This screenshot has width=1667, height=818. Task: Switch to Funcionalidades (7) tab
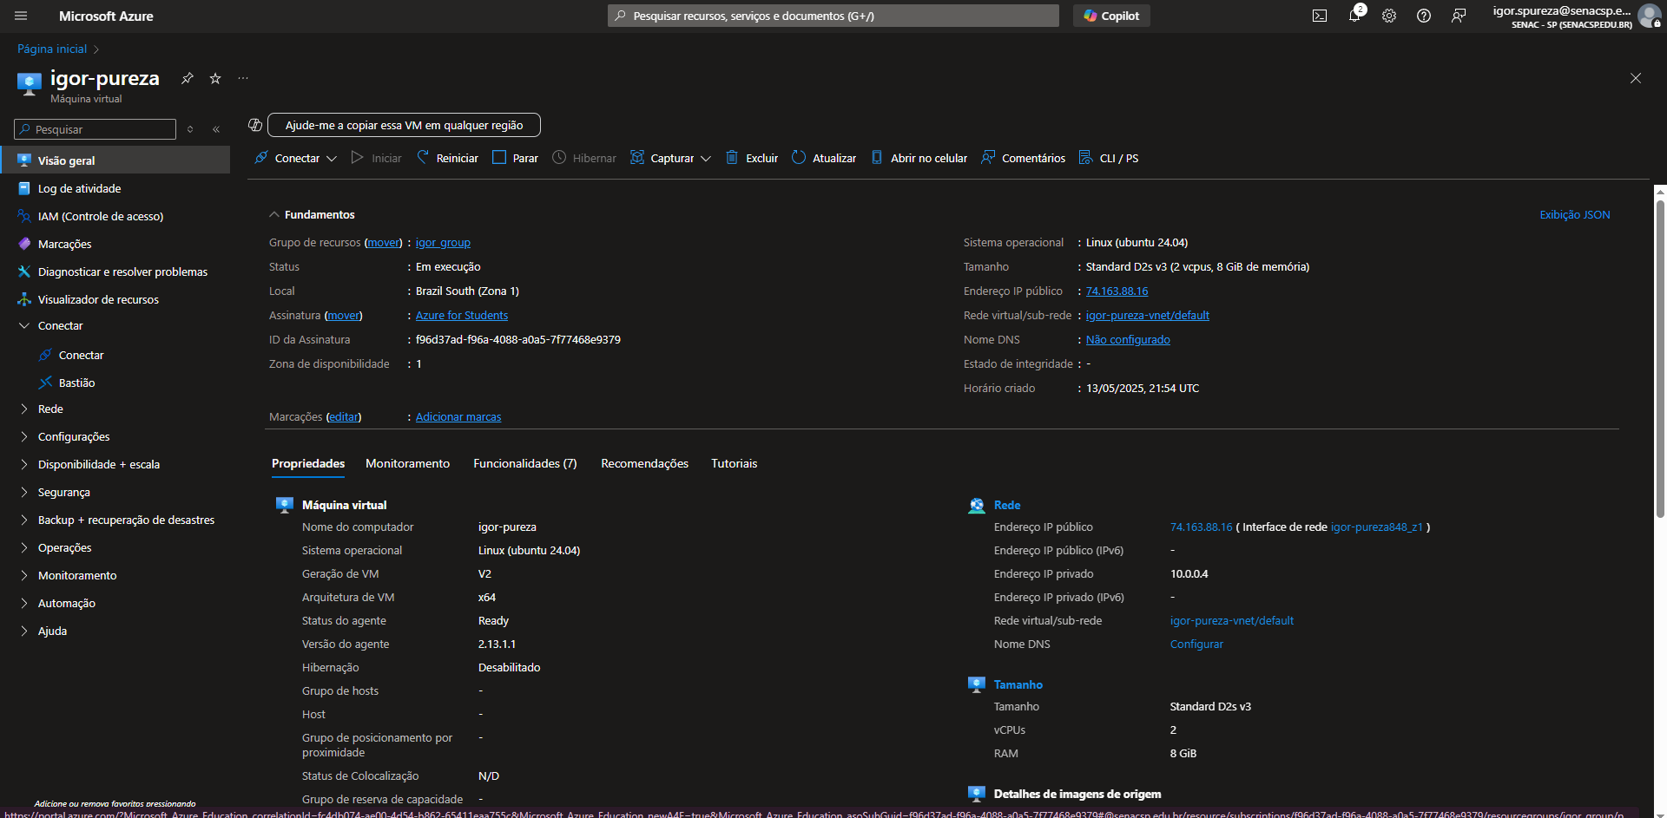coord(524,463)
